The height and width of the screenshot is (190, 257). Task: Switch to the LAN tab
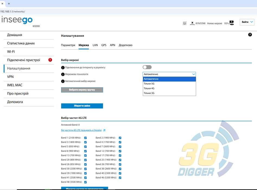click(95, 45)
